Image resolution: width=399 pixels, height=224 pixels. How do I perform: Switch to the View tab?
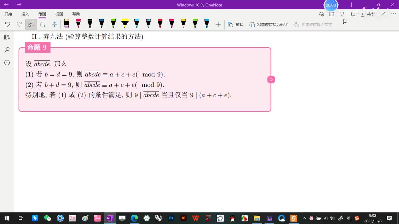(59, 14)
